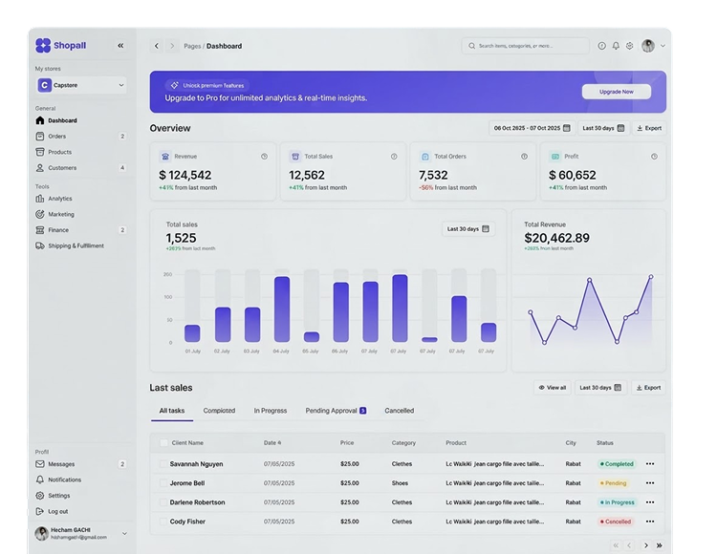Click the 04 July bar in chart
Screen dimensions: 717x554
(x=282, y=309)
